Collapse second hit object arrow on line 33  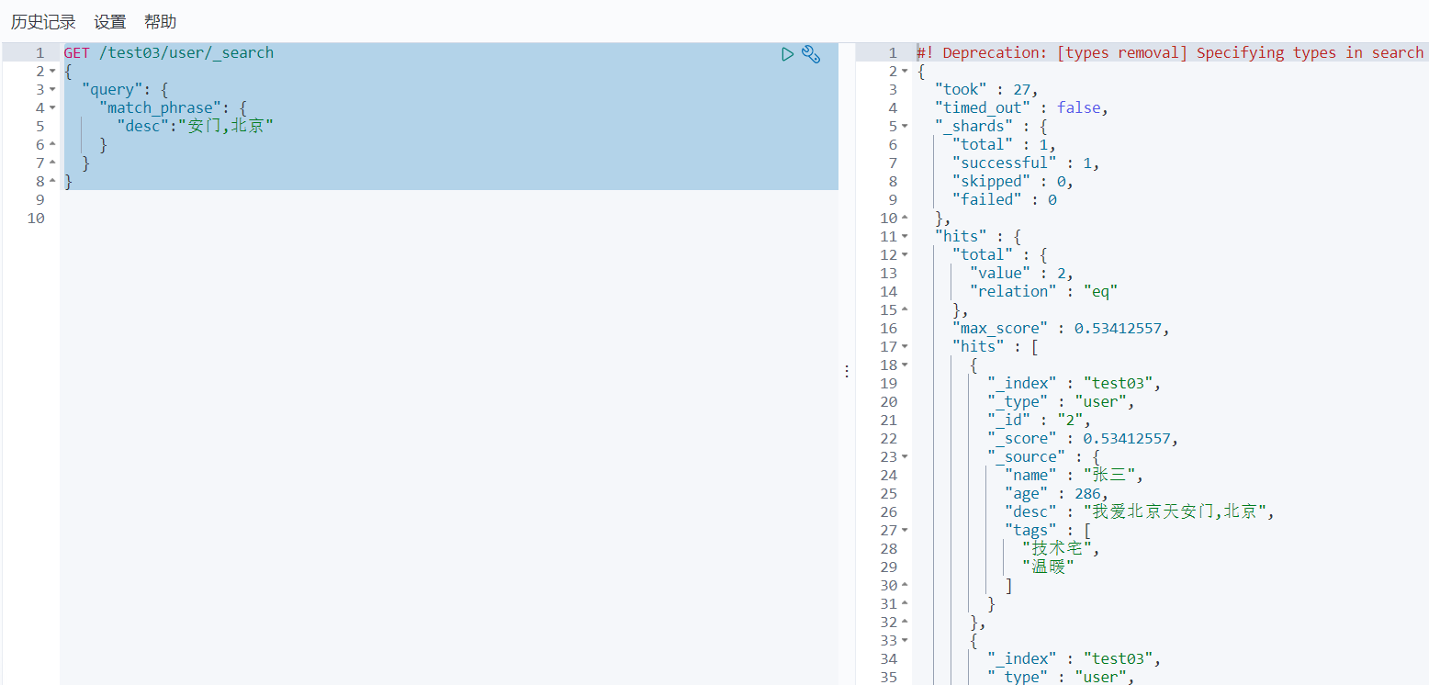point(906,641)
